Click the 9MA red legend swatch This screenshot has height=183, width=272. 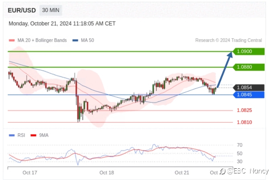pos(34,136)
